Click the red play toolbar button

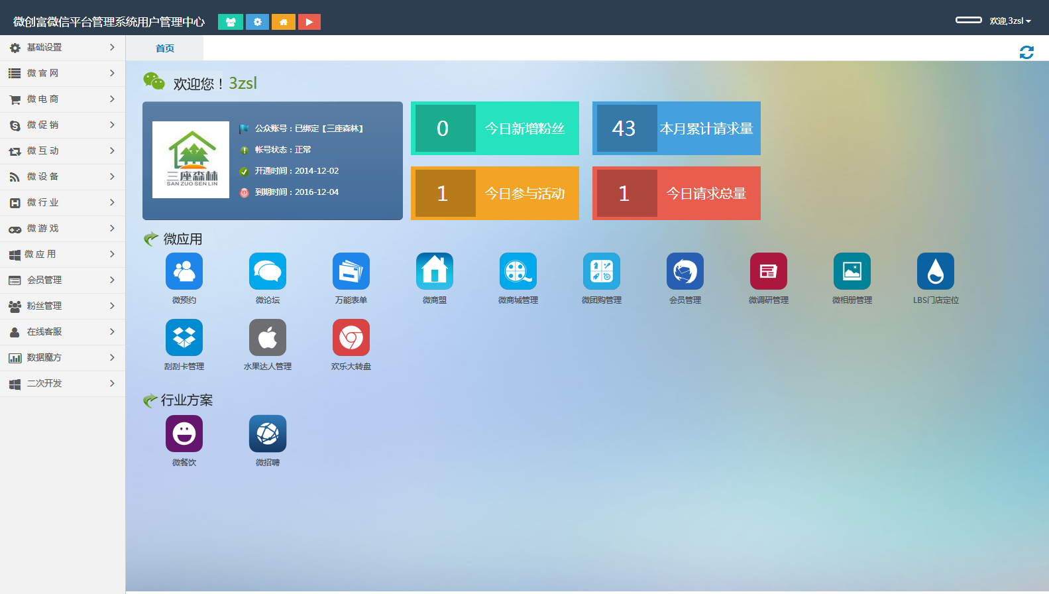coord(309,22)
